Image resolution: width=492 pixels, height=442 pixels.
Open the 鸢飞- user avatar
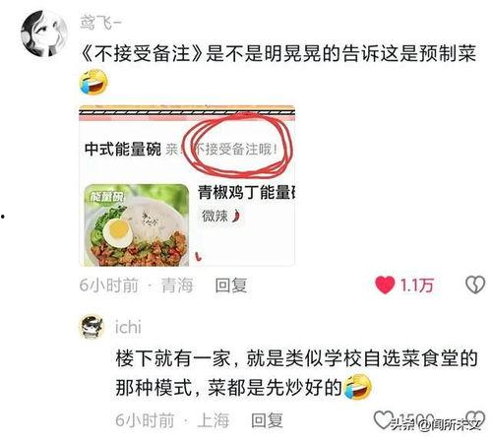(x=44, y=33)
